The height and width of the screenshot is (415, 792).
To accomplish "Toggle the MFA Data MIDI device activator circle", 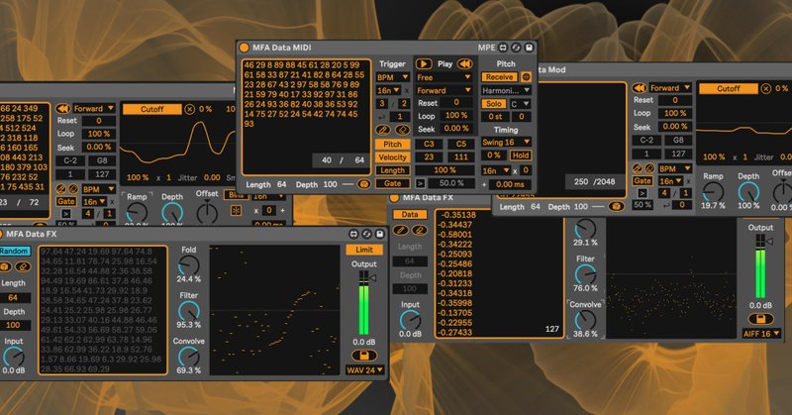I will [244, 48].
